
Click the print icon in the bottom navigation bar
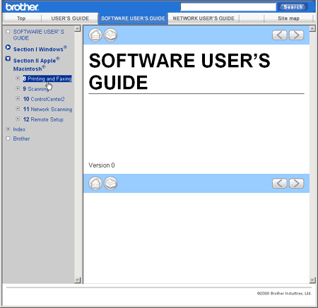111,184
